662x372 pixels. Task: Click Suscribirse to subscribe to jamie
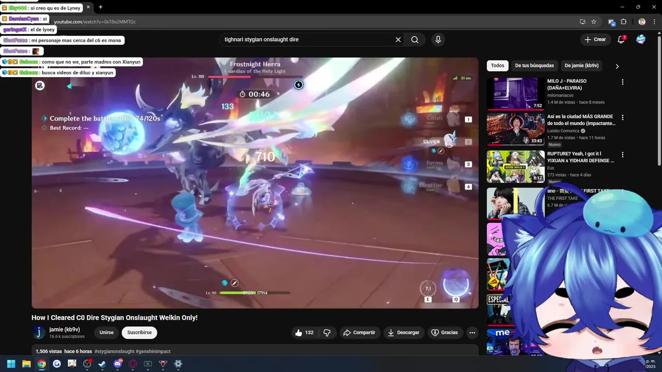point(140,333)
